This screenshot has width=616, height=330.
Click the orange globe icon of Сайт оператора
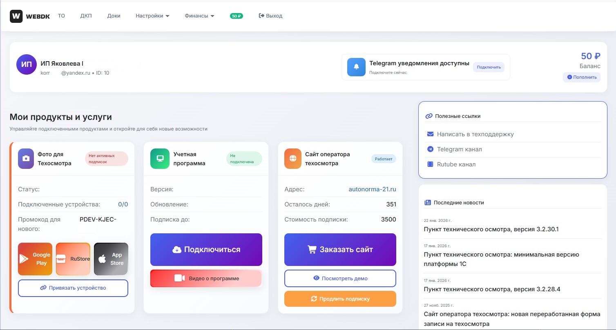[x=292, y=159]
